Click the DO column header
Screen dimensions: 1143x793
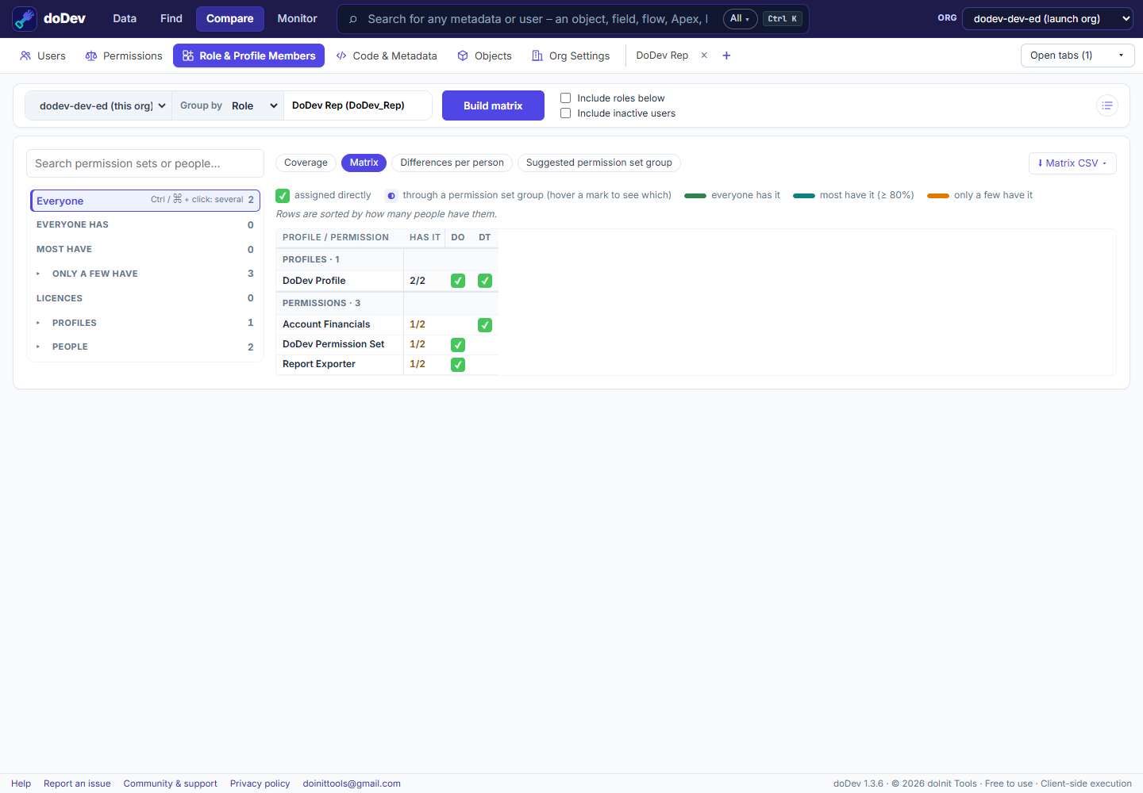(x=458, y=238)
